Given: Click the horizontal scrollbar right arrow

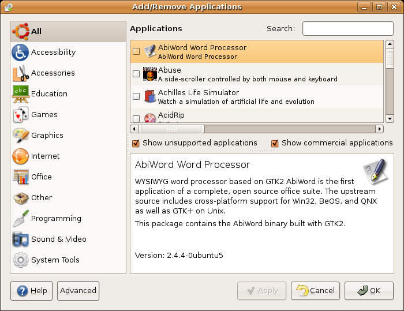Looking at the screenshot, I should [x=379, y=129].
